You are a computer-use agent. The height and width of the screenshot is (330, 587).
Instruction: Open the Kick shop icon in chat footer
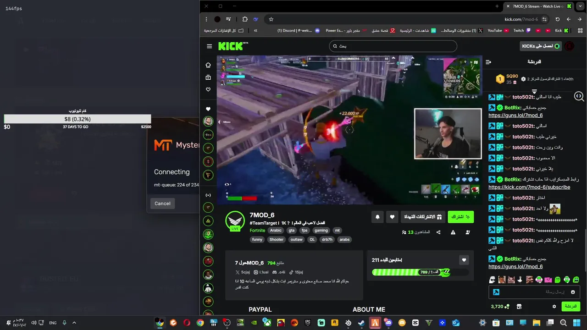coord(519,306)
